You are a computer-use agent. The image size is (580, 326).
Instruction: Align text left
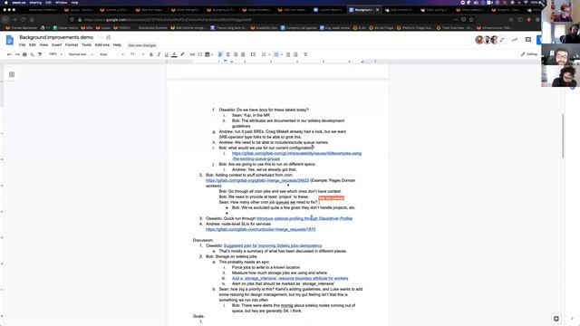pos(220,54)
